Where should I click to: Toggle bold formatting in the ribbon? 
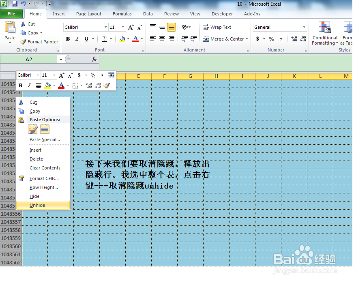click(x=68, y=39)
